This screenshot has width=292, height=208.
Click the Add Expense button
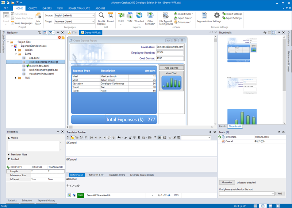[x=171, y=68]
